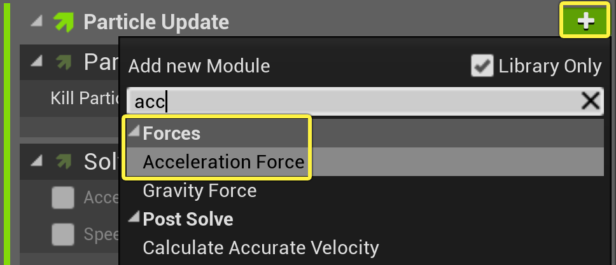Screen dimensions: 616x265
Task: Click the arrow icon beside the Solver row
Action: (x=64, y=162)
